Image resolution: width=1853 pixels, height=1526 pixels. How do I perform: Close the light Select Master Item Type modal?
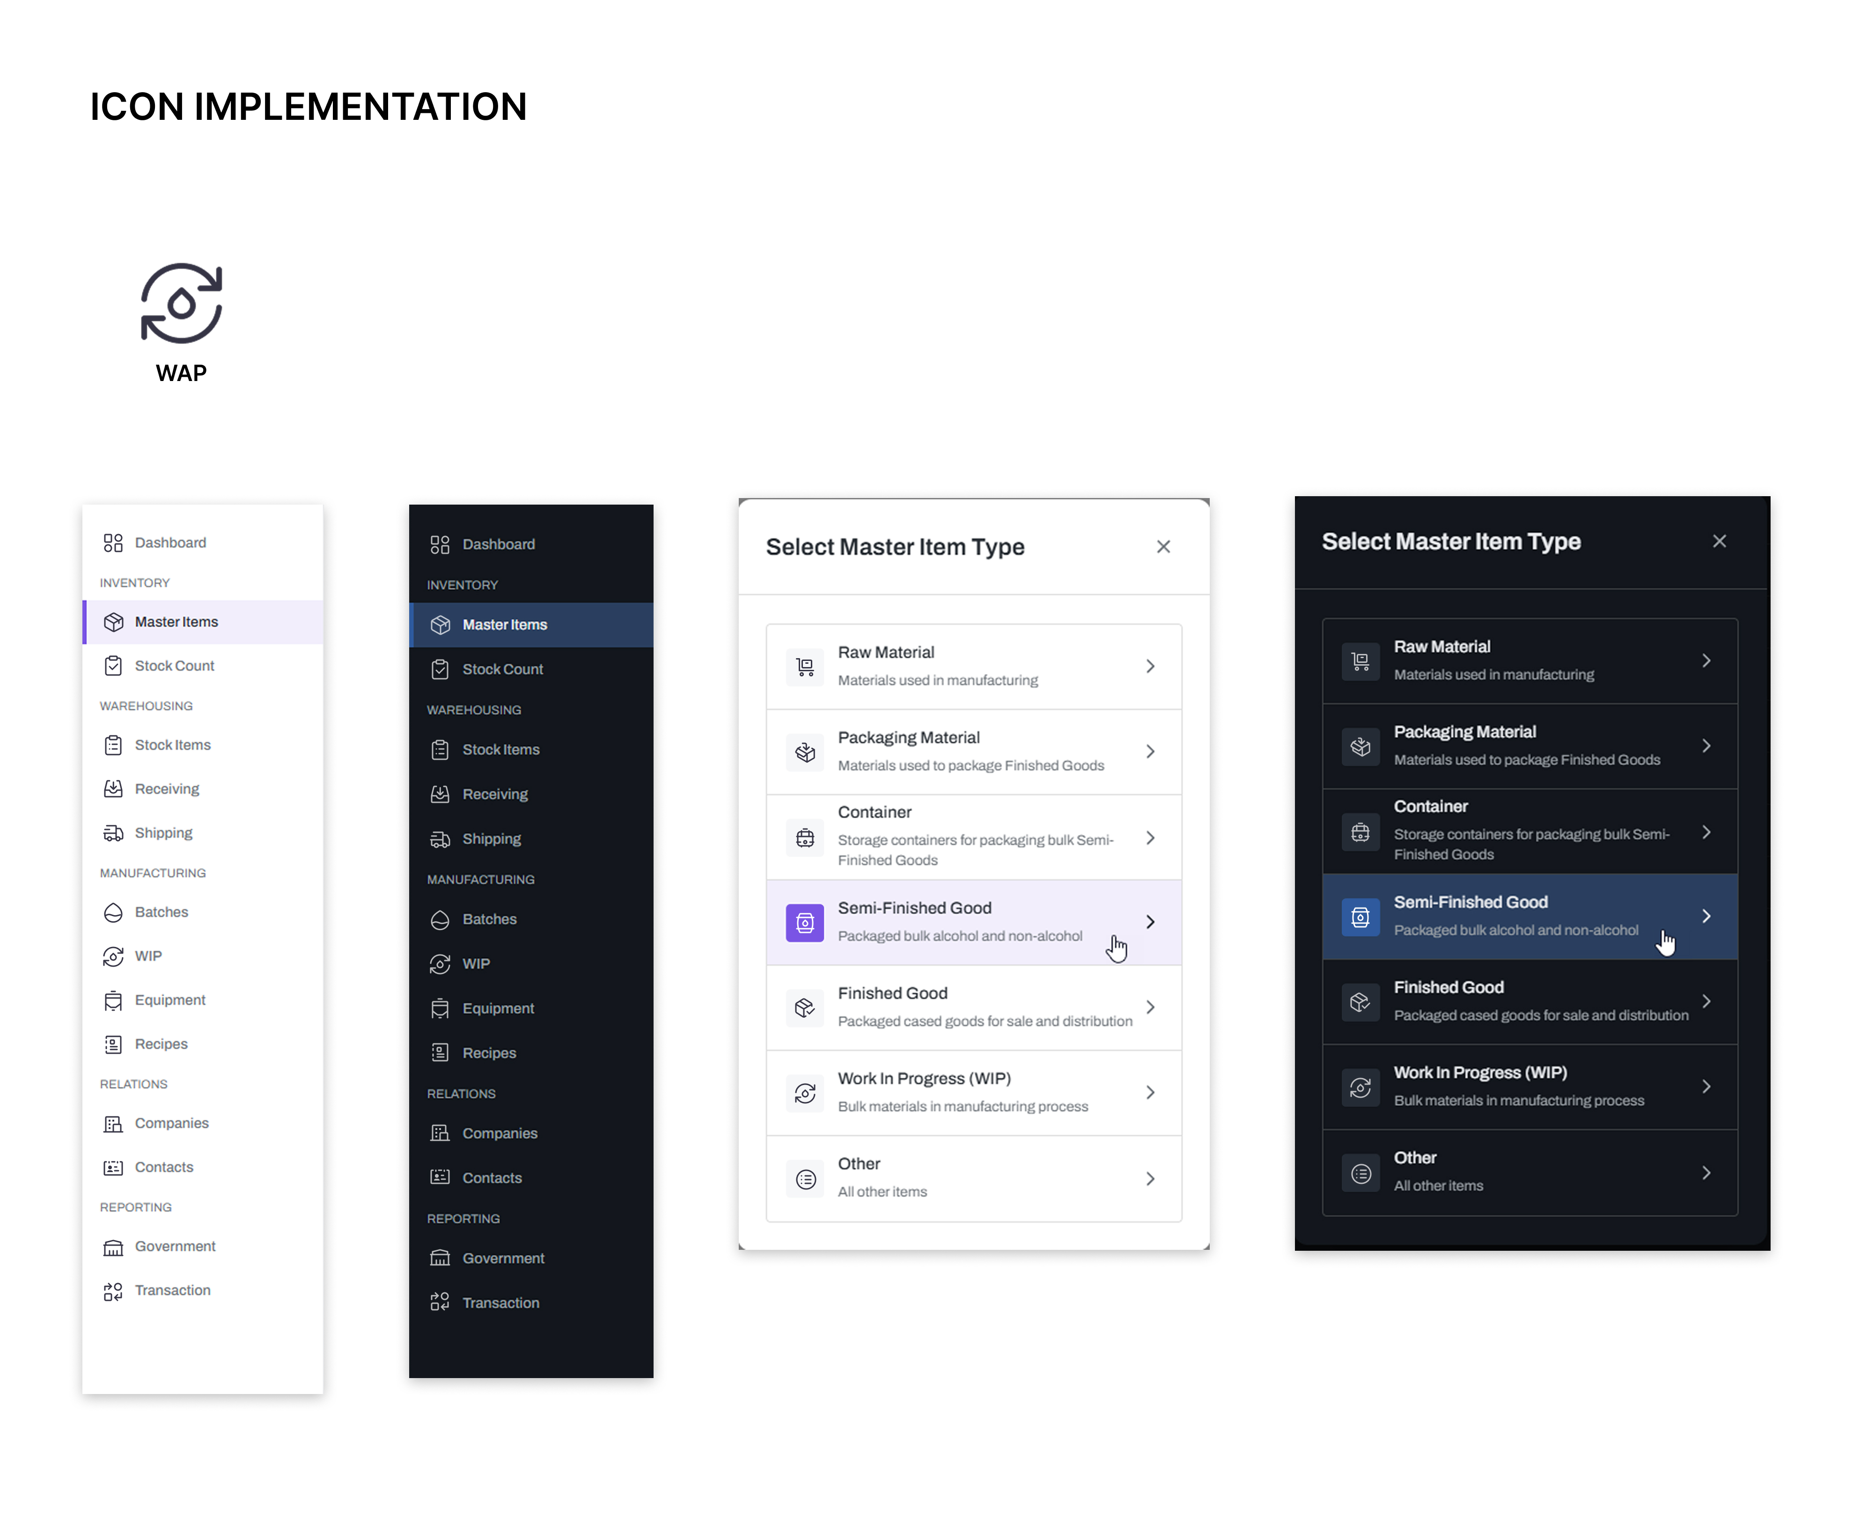1163,547
